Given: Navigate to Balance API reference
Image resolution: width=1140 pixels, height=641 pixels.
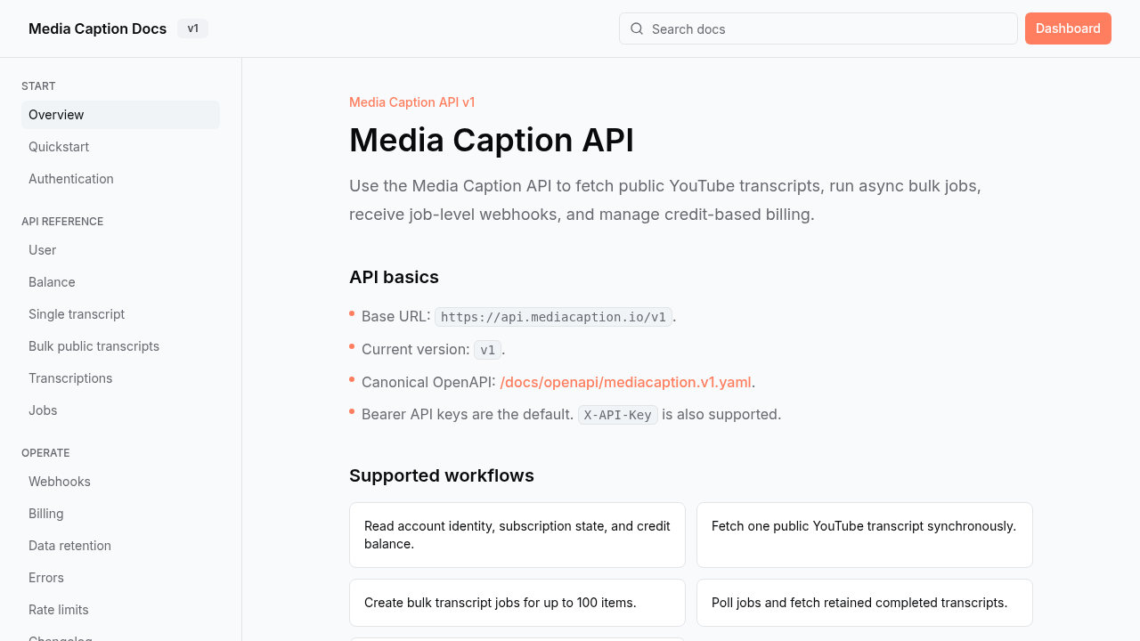Looking at the screenshot, I should (x=120, y=282).
